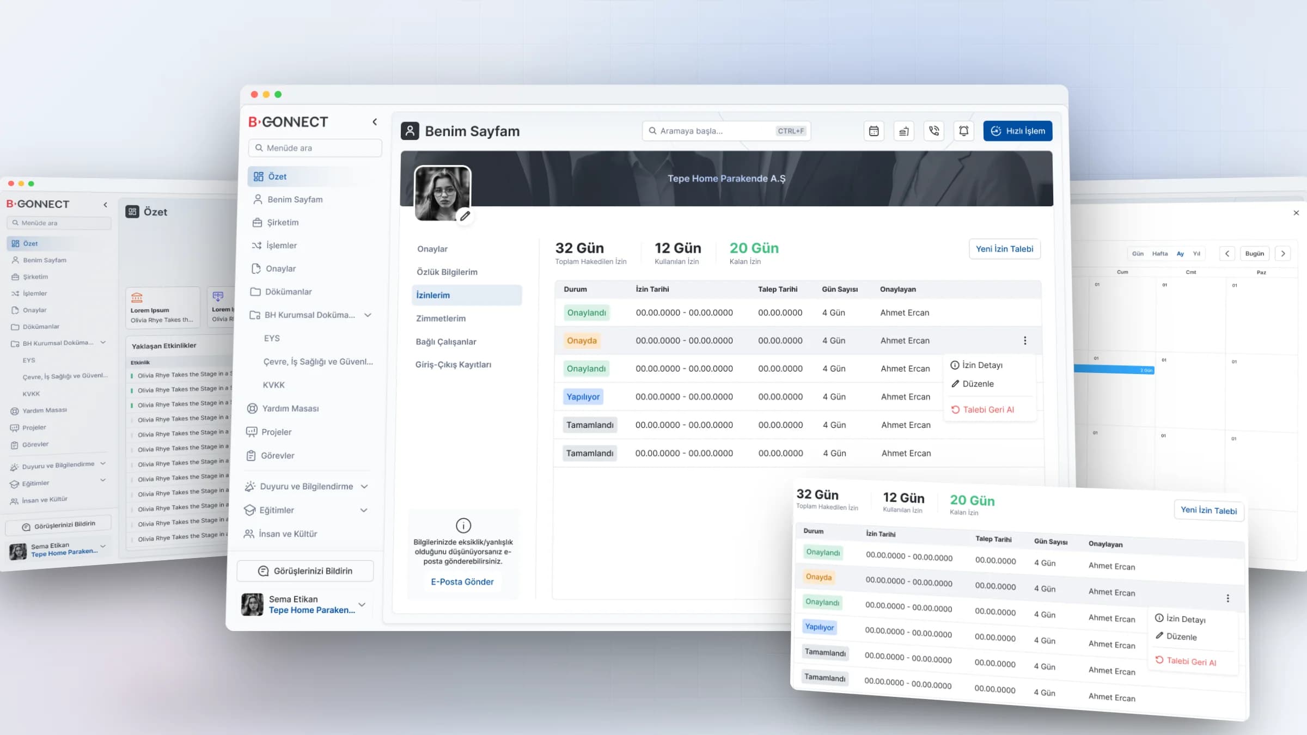Click Görüşlerinizi Bildirin in the main window

click(x=306, y=571)
